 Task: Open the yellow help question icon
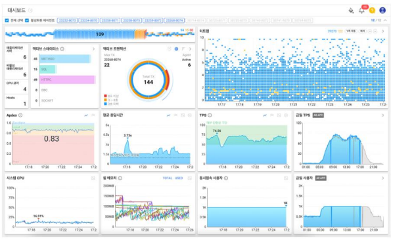(372, 10)
